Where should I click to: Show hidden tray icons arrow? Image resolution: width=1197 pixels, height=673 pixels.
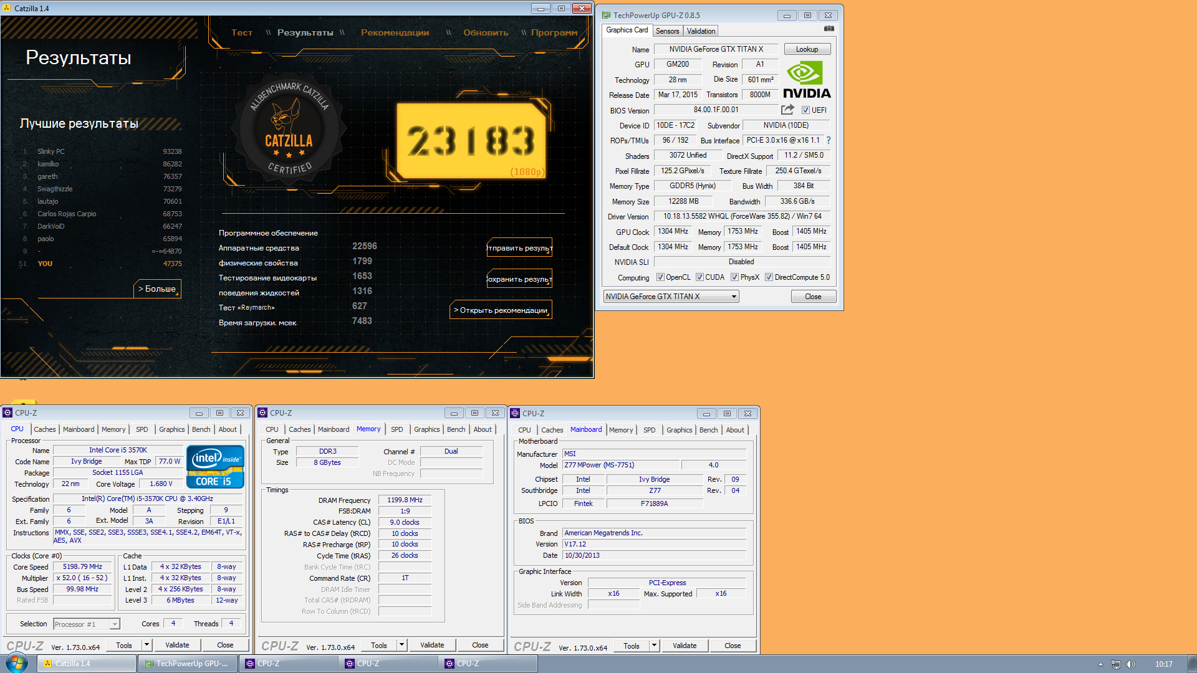pos(1100,664)
